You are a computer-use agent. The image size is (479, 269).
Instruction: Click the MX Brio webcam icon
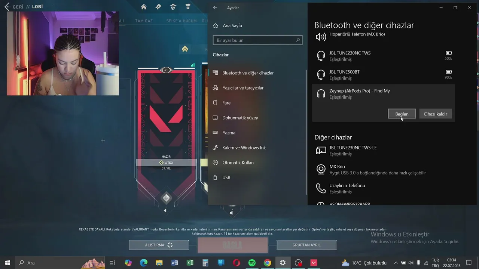[x=321, y=169]
